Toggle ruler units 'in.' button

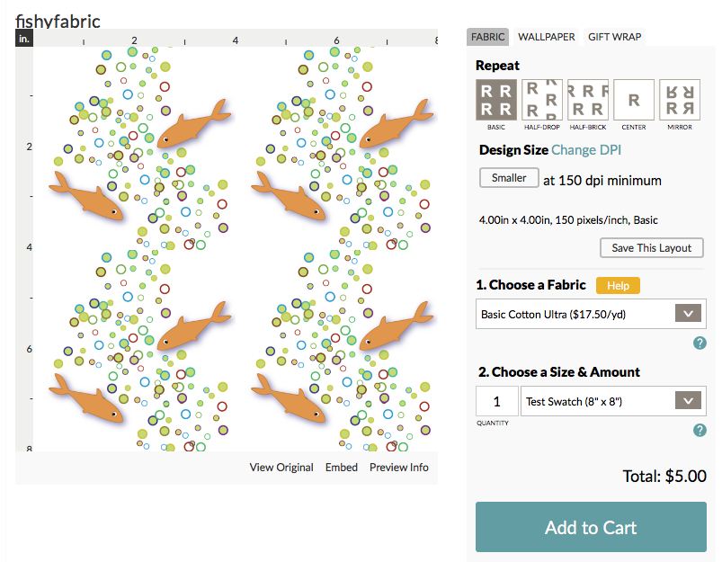[24, 39]
